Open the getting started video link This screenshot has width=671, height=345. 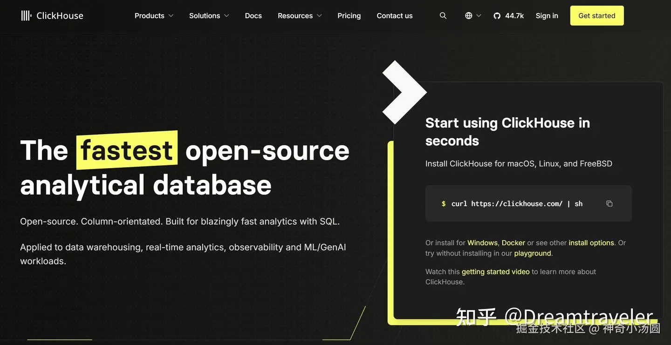coord(496,271)
